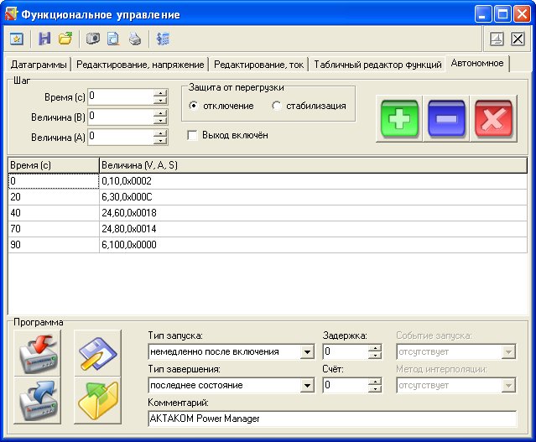Select the "стабилизация" radio button
Image resolution: width=536 pixels, height=442 pixels.
277,106
